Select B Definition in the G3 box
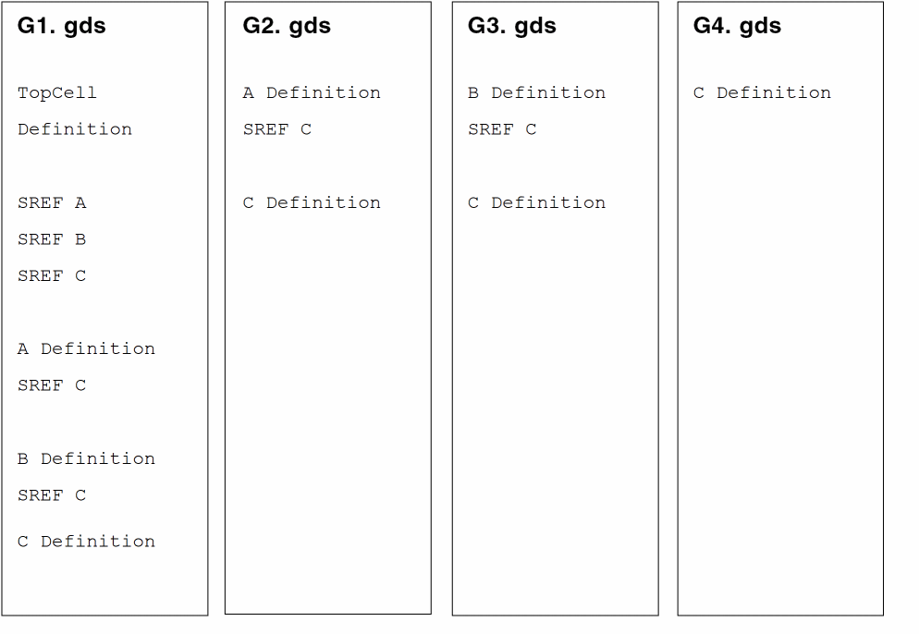Viewport: 919px width, 634px height. [x=536, y=92]
